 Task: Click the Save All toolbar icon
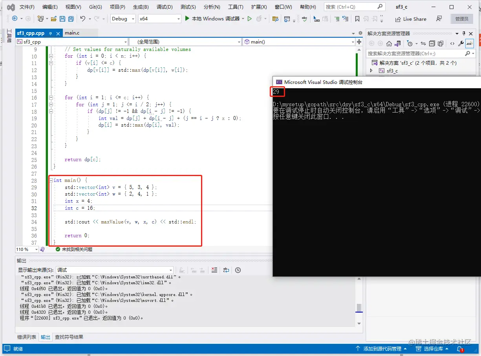click(x=71, y=19)
